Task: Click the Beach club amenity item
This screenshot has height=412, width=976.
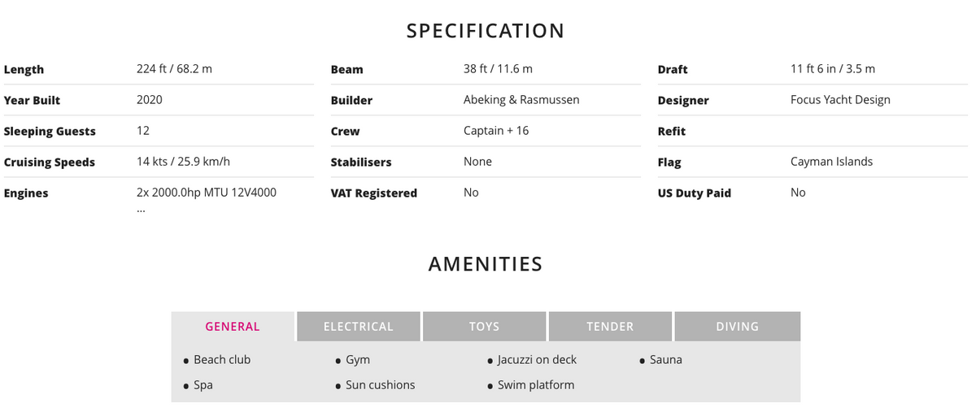Action: pos(222,360)
